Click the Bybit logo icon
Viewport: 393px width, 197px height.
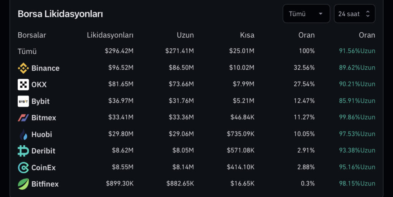23,101
